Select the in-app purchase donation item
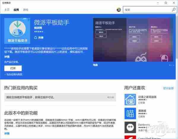Screen dimensions: 178x139 point(60,97)
